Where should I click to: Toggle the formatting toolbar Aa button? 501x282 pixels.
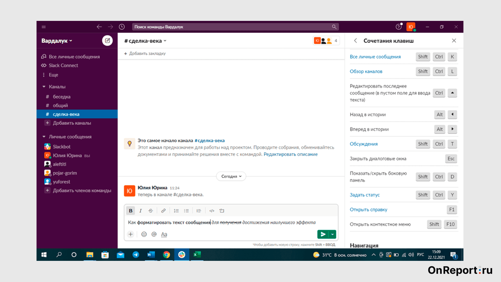[x=164, y=234]
